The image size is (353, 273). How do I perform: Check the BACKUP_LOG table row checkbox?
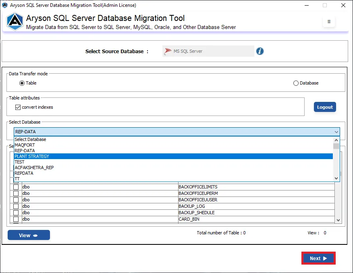16,206
